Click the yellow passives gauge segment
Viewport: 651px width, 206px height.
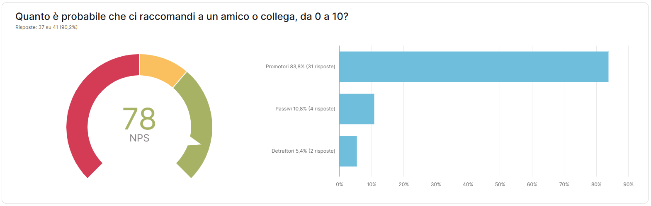(x=162, y=68)
